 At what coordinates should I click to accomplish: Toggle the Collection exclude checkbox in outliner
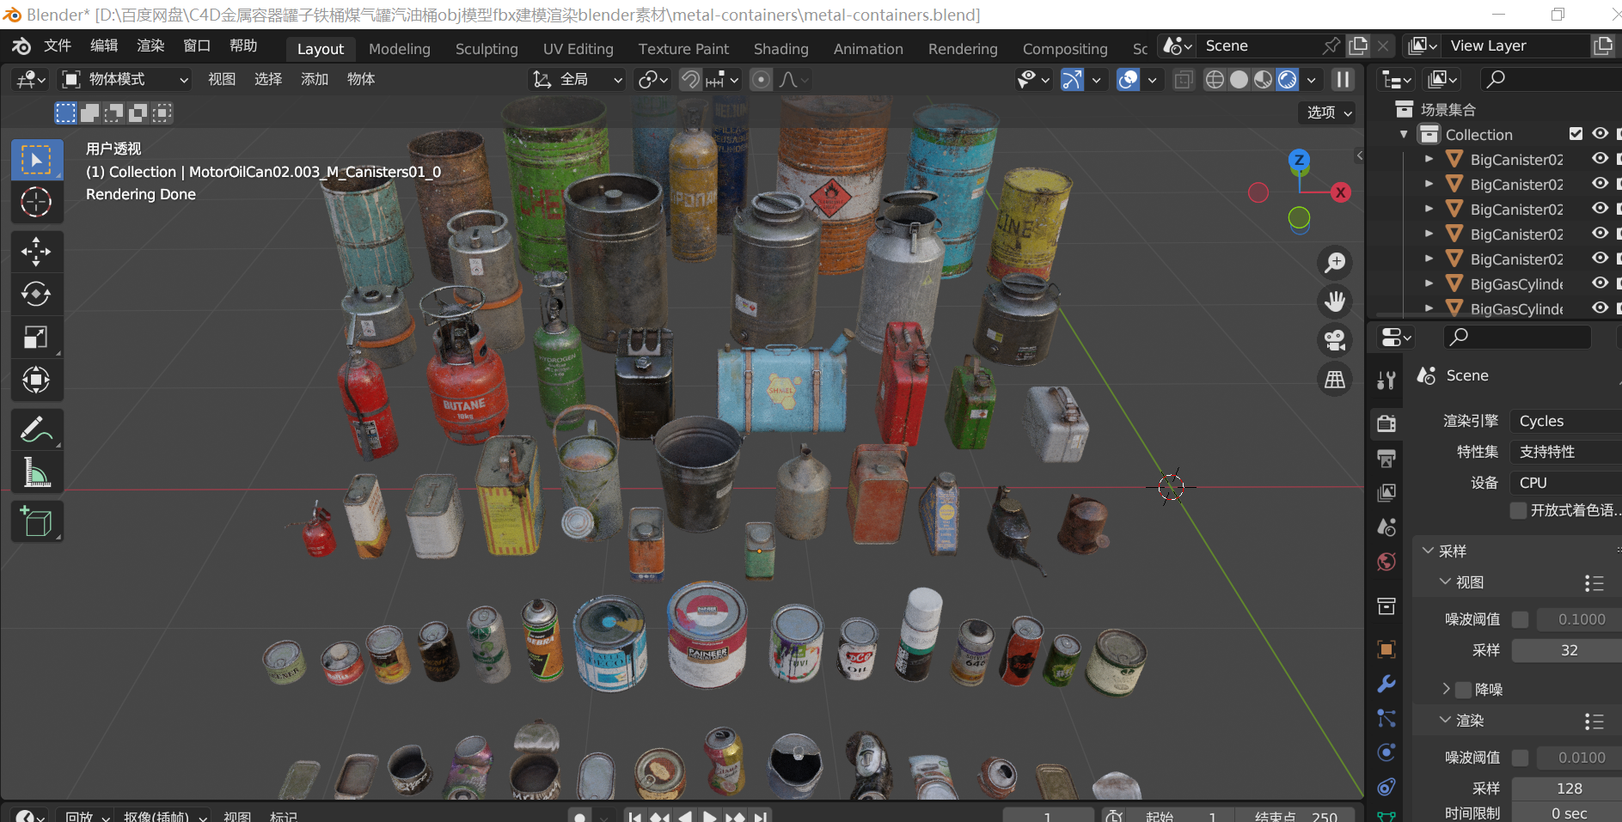click(x=1576, y=134)
